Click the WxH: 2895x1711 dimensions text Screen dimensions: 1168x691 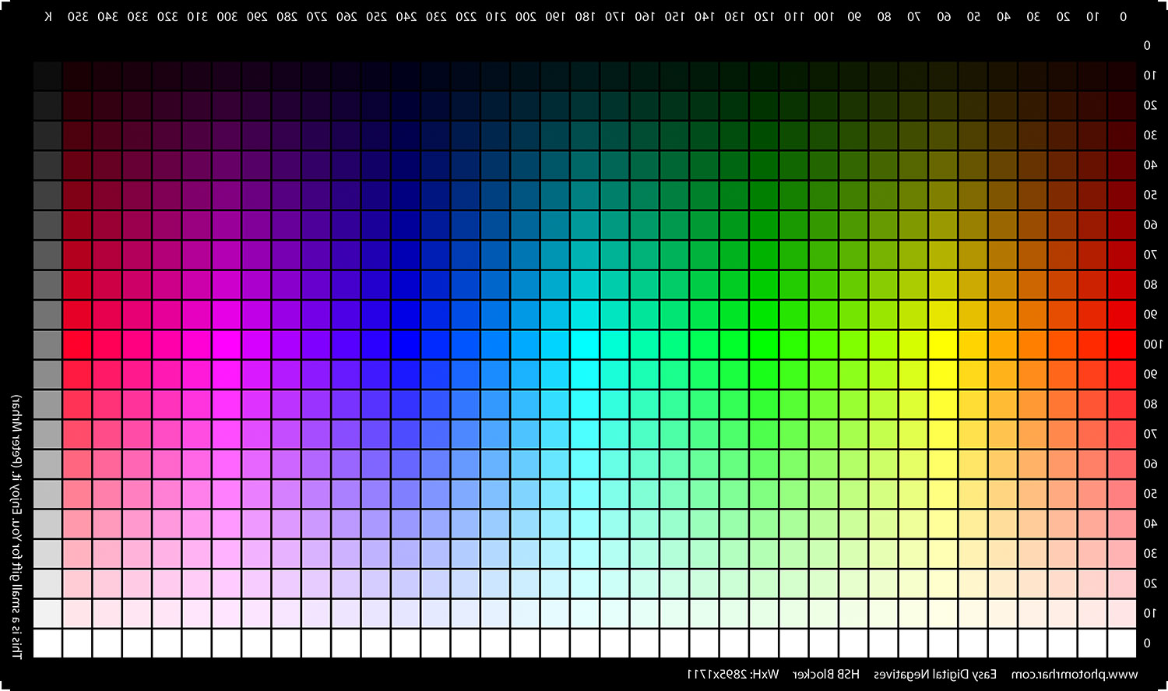[x=733, y=675]
